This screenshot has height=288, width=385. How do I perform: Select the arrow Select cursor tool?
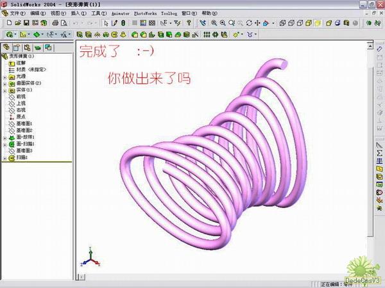[x=106, y=23]
